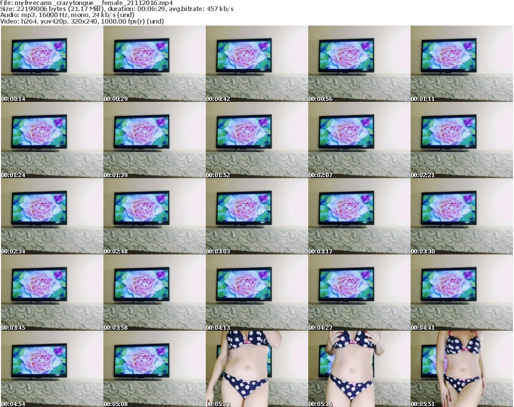Open the frame stamped 00:02:21
The image size is (514, 407).
click(462, 140)
